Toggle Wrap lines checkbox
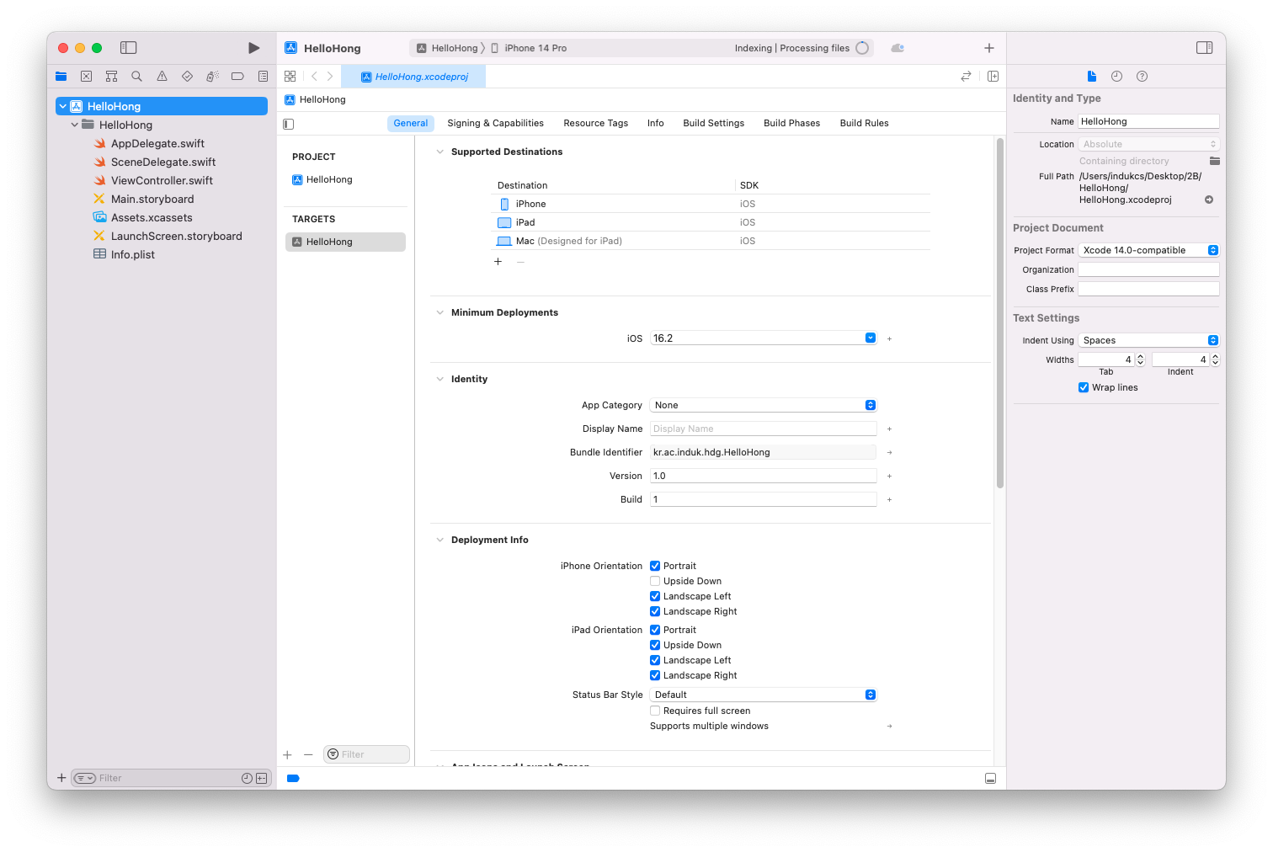 pyautogui.click(x=1084, y=387)
